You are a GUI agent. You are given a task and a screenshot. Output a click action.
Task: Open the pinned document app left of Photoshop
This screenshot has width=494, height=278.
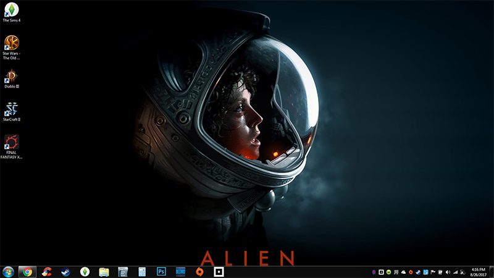[x=142, y=272]
